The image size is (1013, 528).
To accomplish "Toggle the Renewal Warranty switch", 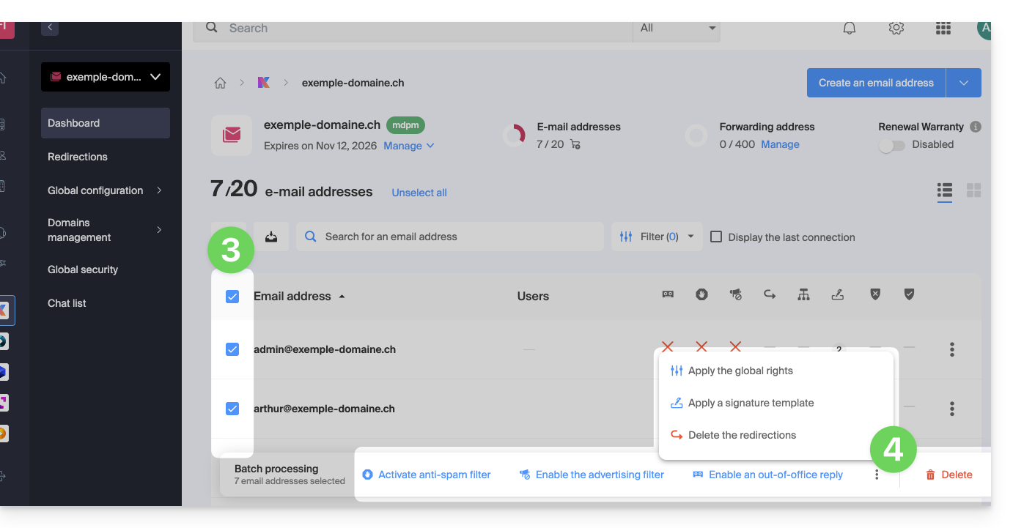I will coord(892,145).
